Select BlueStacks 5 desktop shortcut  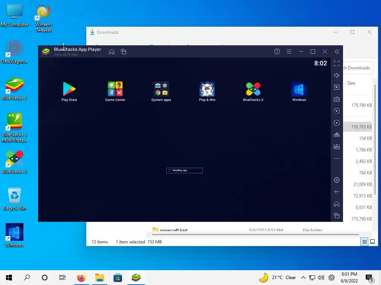tap(15, 89)
